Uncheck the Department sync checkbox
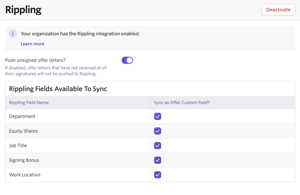 [157, 117]
